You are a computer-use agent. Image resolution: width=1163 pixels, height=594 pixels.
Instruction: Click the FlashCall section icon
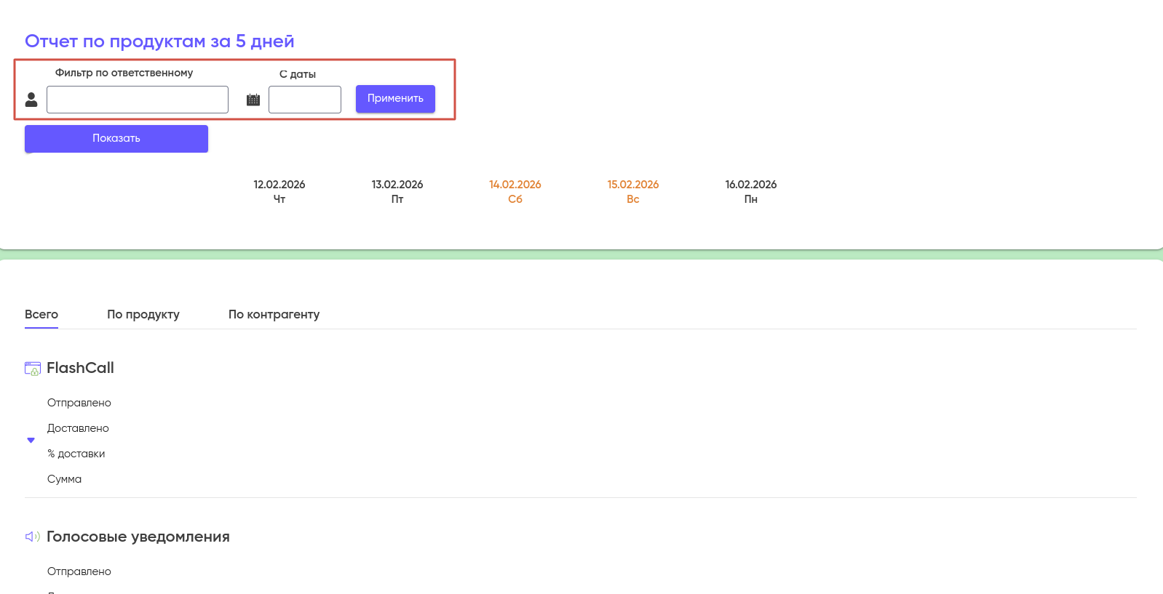(x=33, y=369)
